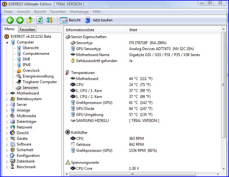Screen dimensions: 229x177
Task: Switch to the Favoriten tab in the side panel
Action: tap(27, 30)
